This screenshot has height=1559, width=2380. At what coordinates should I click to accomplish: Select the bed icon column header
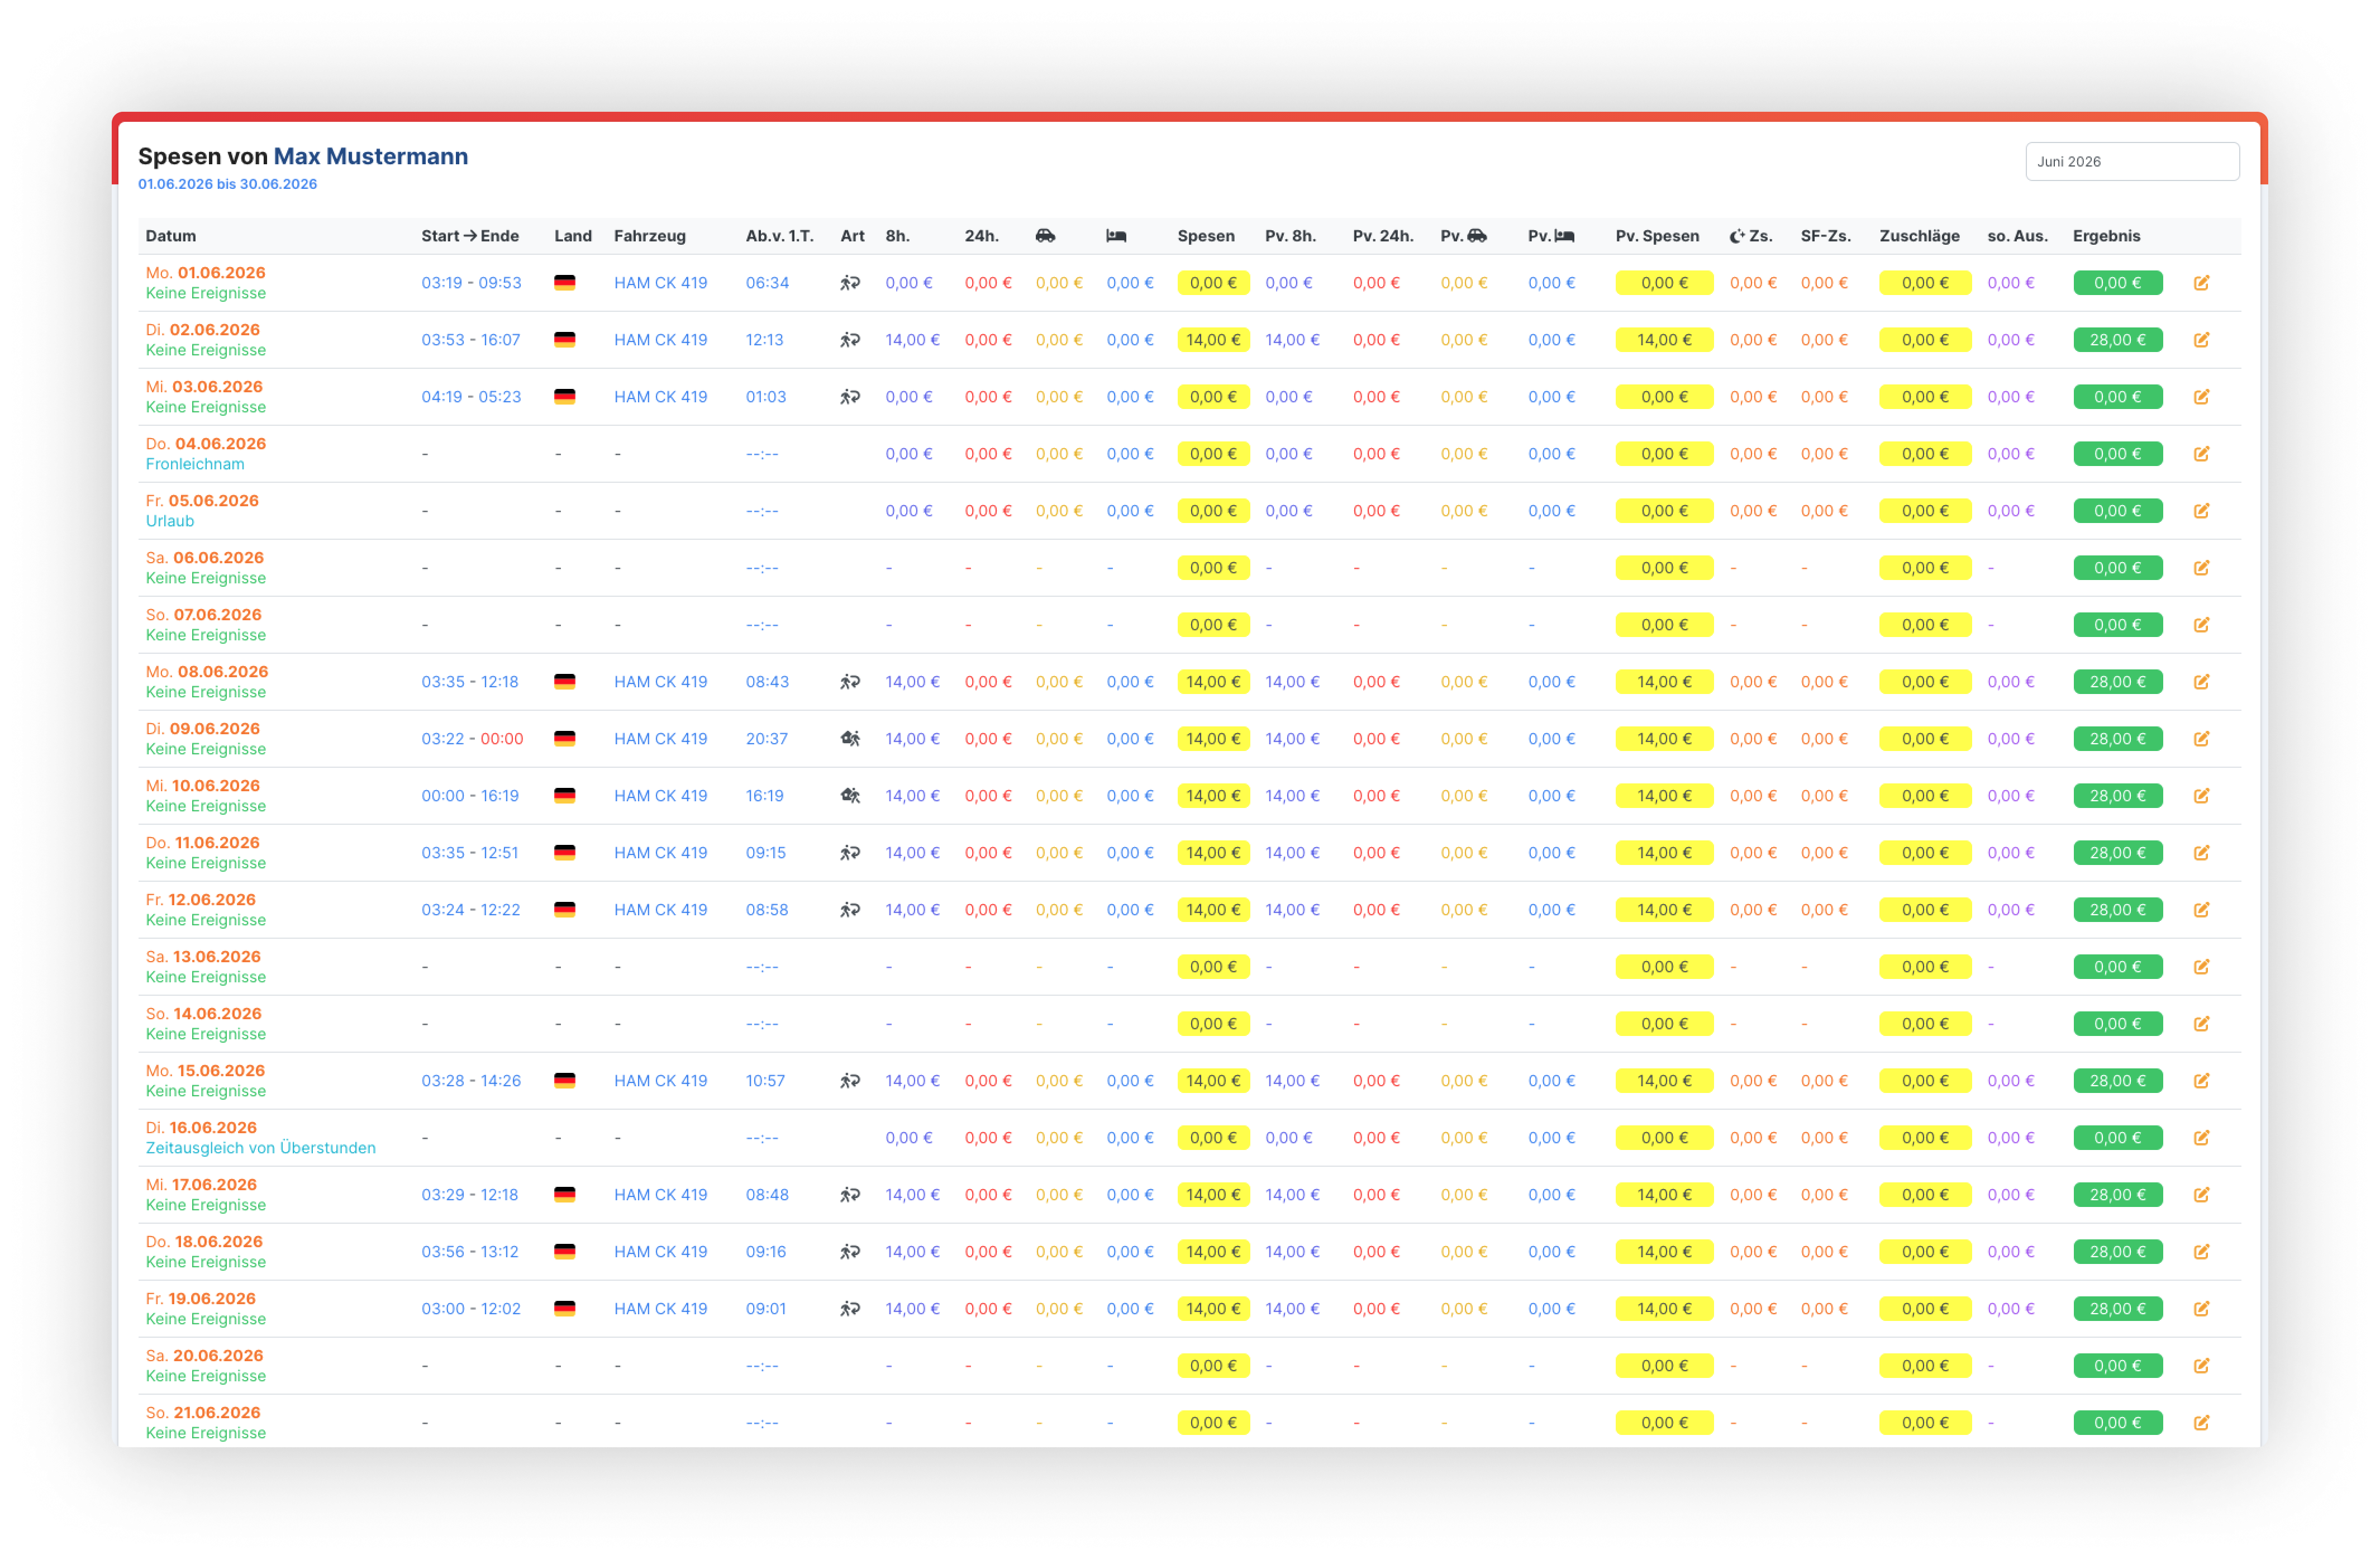pyautogui.click(x=1116, y=236)
